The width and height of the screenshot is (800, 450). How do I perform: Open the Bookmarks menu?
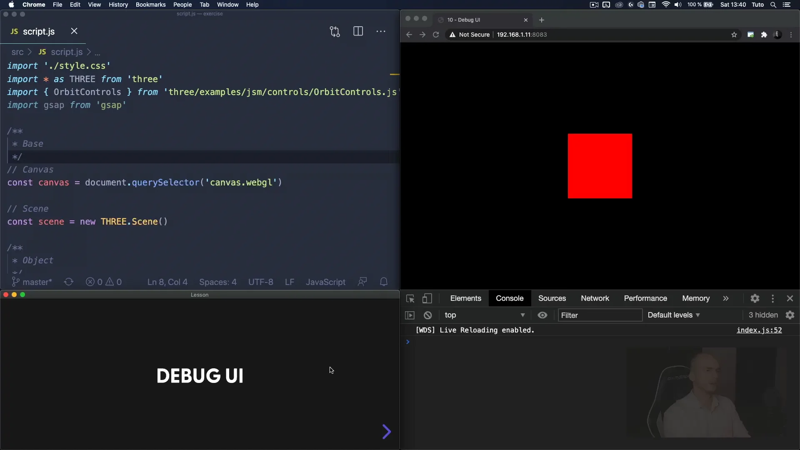click(x=151, y=5)
